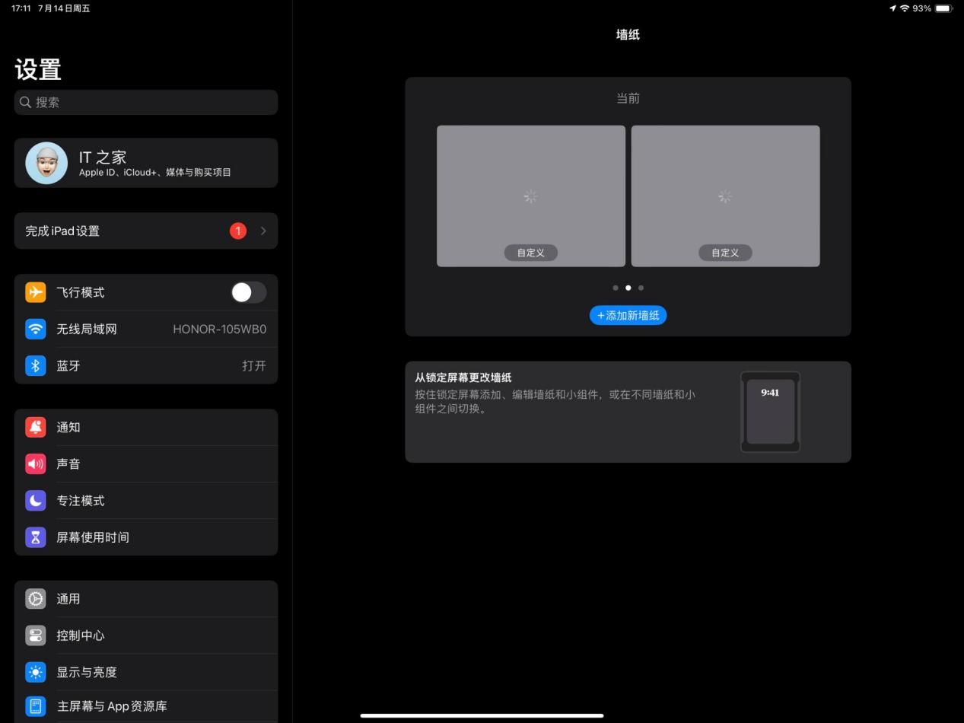
Task: Open 通用 with the gear icon
Action: pyautogui.click(x=35, y=599)
